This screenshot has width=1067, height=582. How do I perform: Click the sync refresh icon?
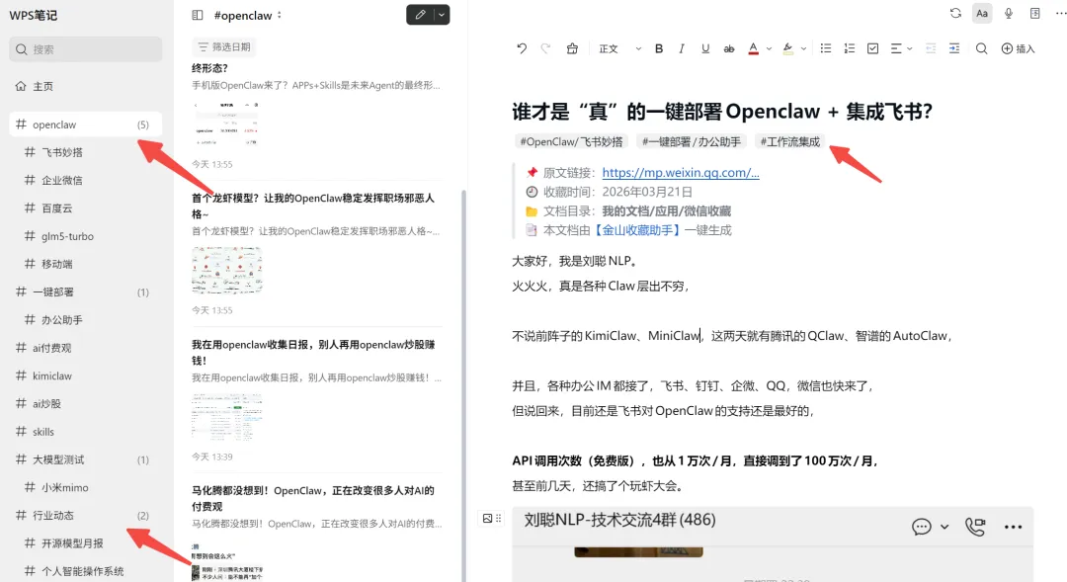[955, 13]
